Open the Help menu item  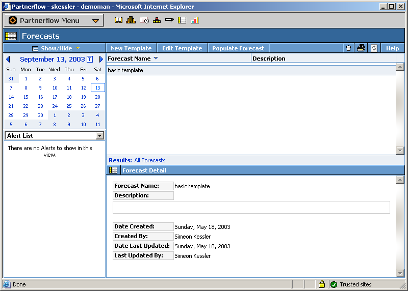click(392, 48)
